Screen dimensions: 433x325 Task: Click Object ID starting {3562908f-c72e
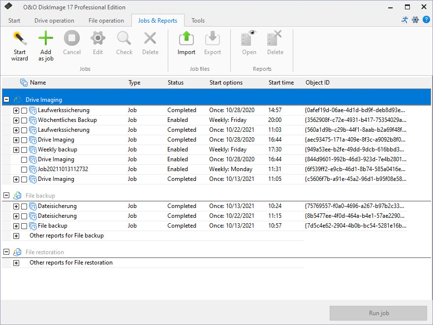[355, 120]
